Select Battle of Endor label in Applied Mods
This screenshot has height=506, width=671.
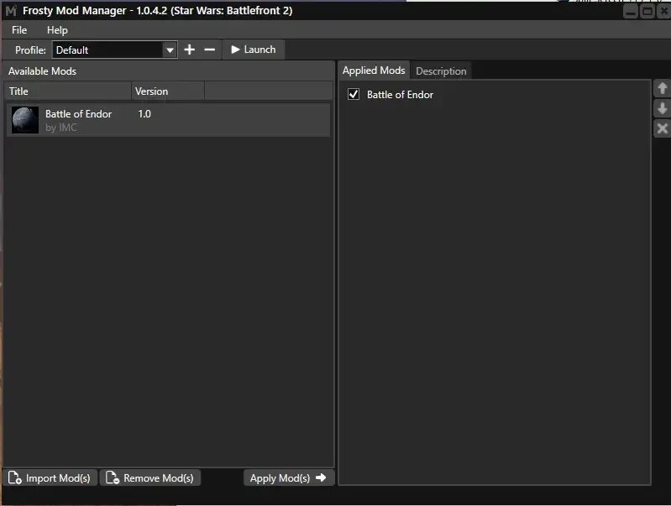[x=400, y=95]
